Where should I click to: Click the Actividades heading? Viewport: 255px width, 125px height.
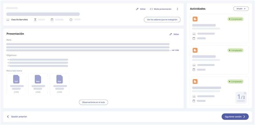198,9
